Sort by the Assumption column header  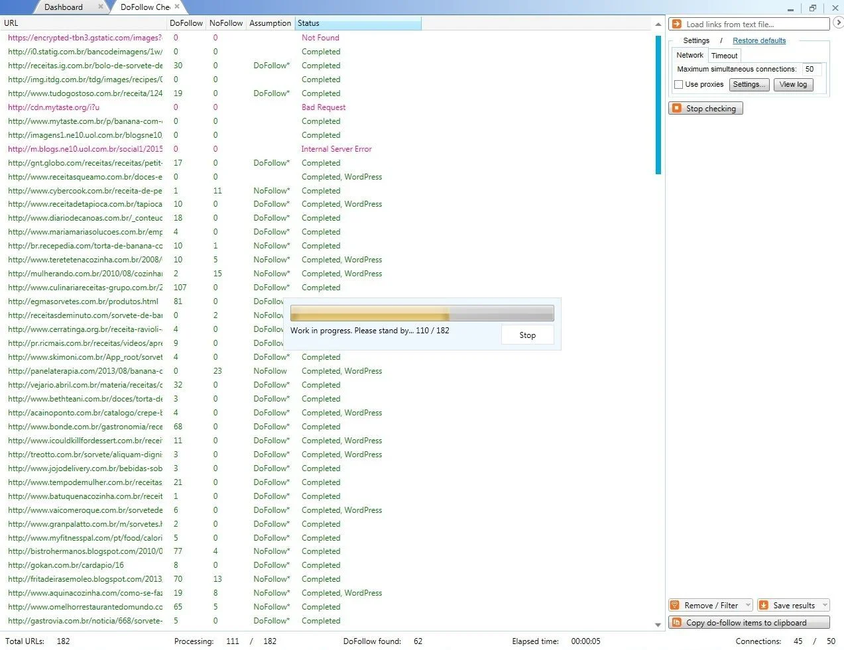coord(270,23)
